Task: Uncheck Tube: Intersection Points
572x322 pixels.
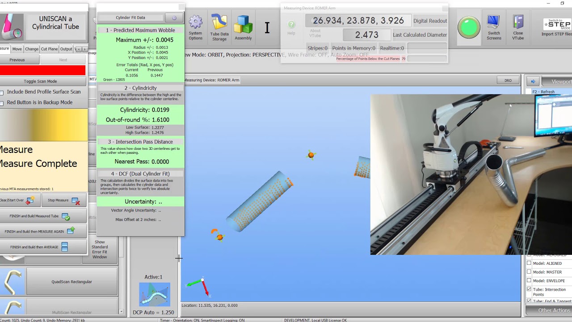Action: (x=529, y=289)
